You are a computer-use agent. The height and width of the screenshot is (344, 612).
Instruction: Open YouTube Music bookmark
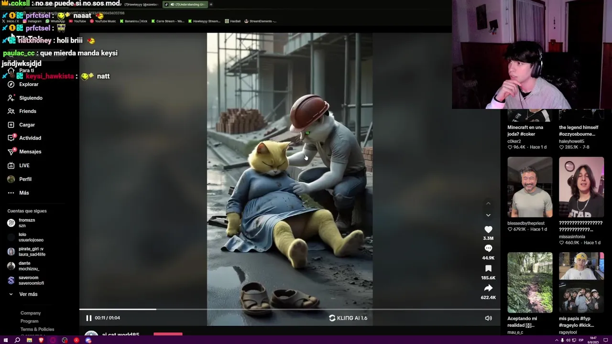click(103, 21)
